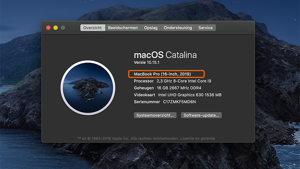Click the Geheugen label
The image size is (300, 169).
[x=144, y=88]
